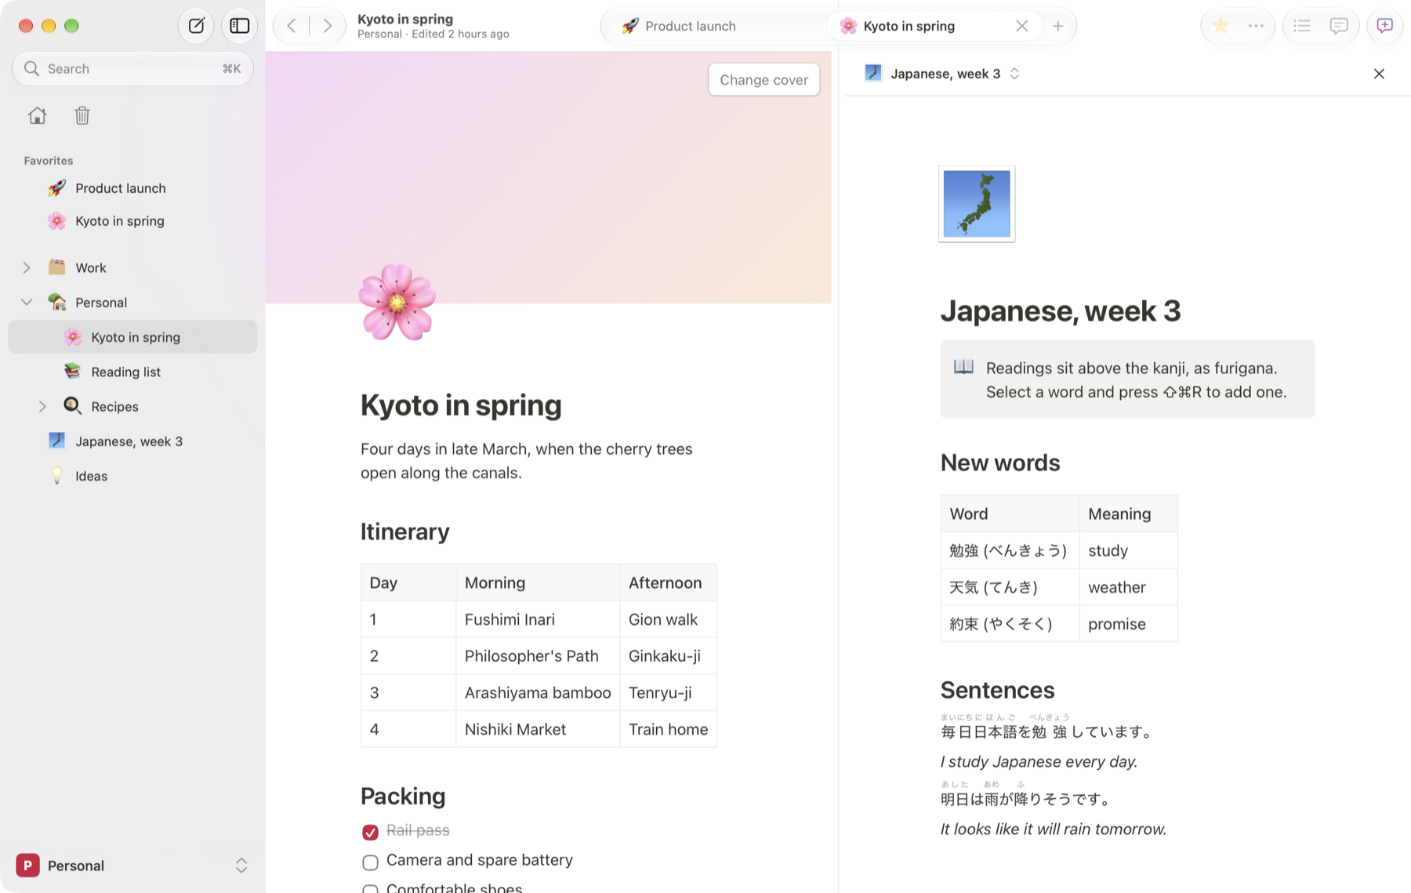Click the Japan map page icon
1411x893 pixels.
[977, 204]
